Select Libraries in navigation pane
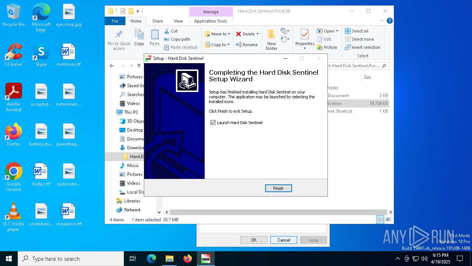Viewport: 472px width, 266px height. 132,201
